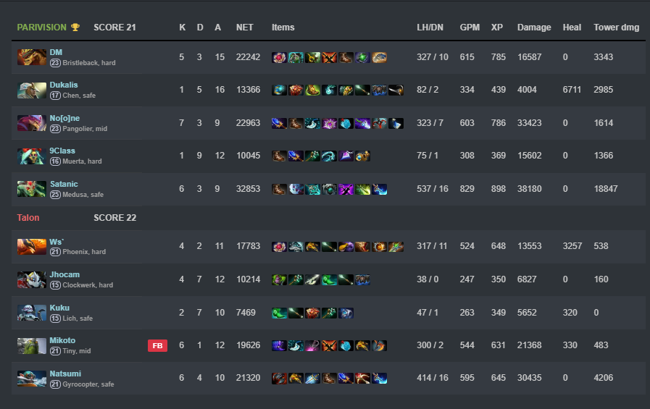The image size is (650, 409).
Task: Open player 9Class profile link
Action: click(62, 151)
